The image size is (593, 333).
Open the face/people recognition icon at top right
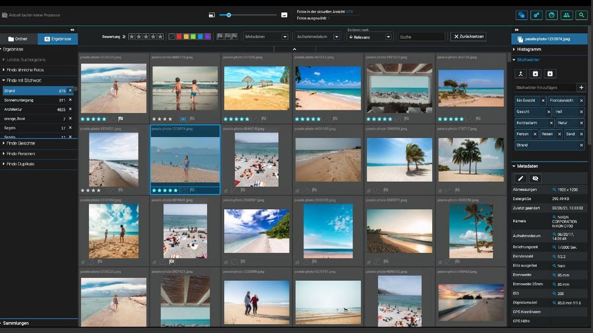pos(551,15)
